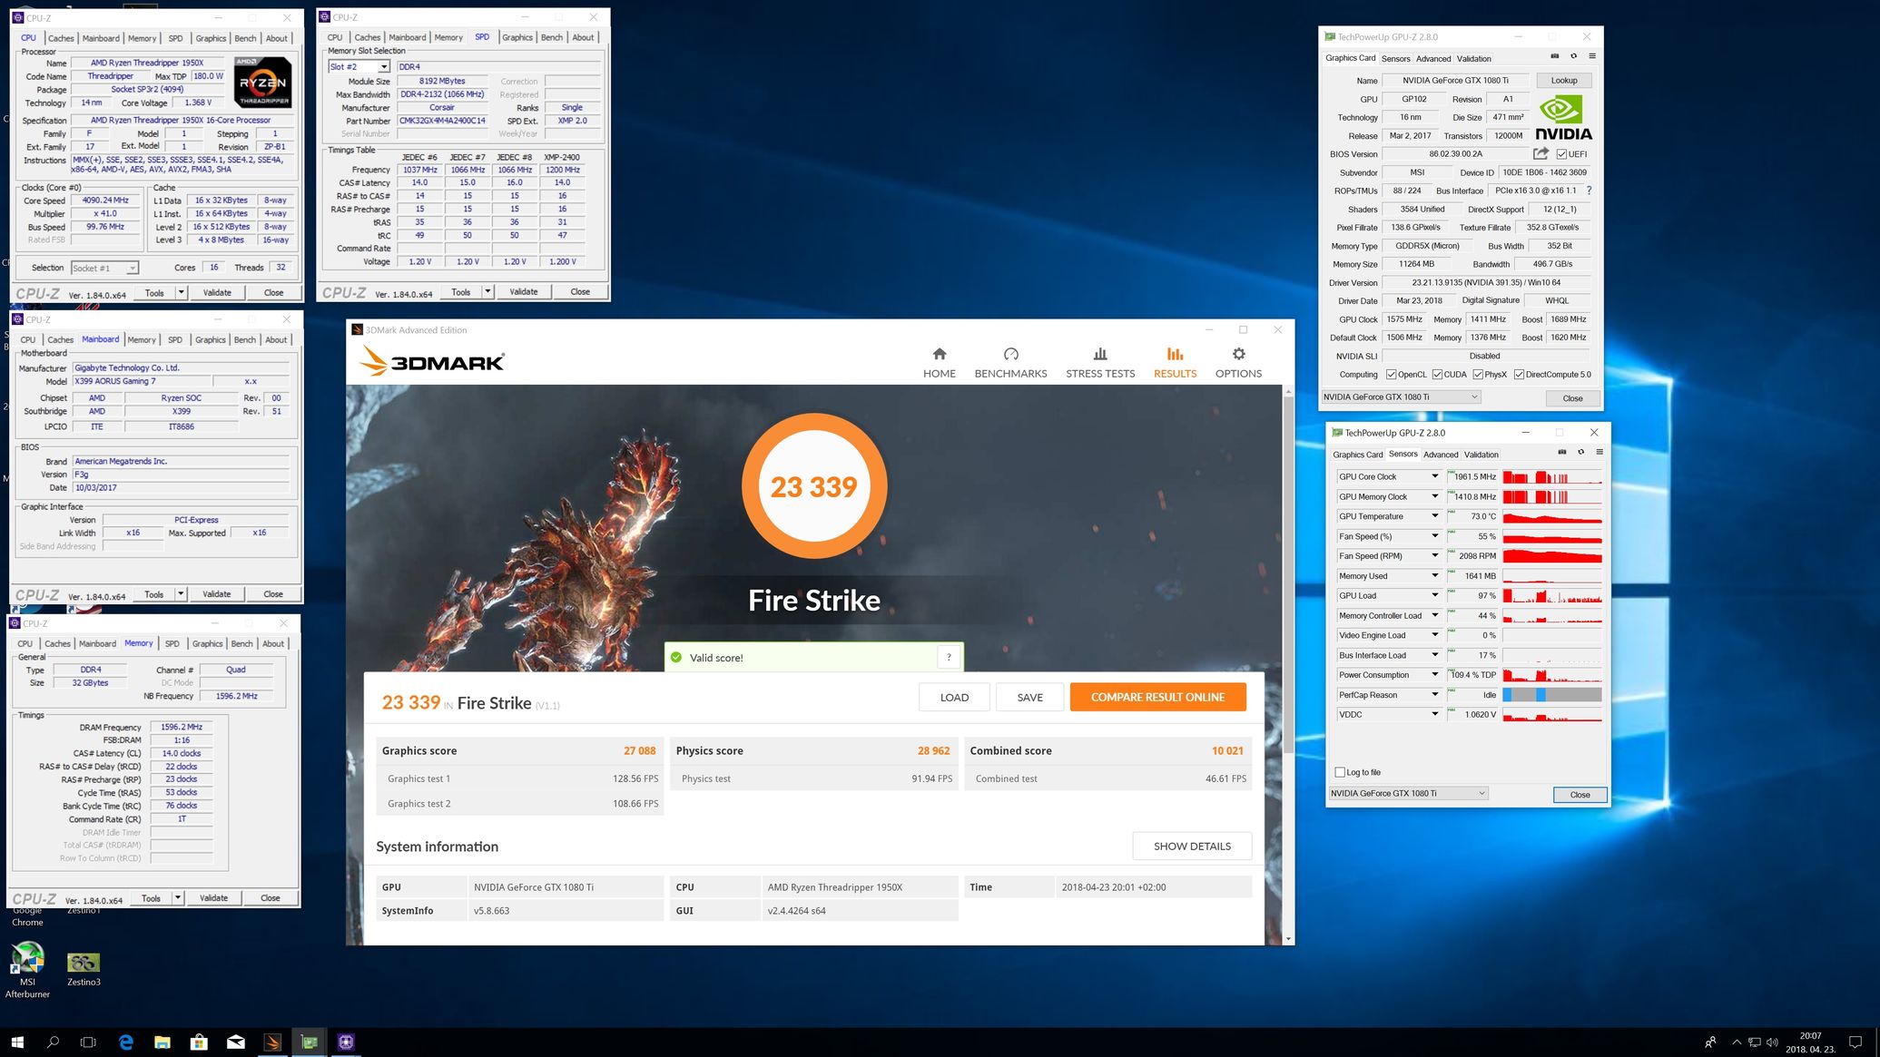This screenshot has width=1880, height=1057.
Task: Enable Log to file checkbox
Action: pos(1340,772)
